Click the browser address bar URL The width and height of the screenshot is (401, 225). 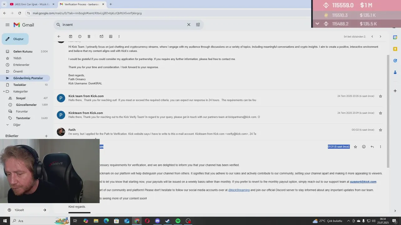[x=87, y=13]
